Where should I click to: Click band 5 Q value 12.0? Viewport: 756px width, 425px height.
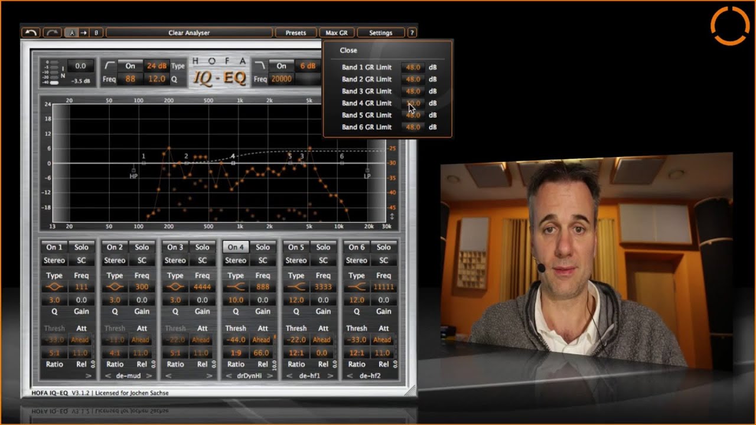coord(296,300)
